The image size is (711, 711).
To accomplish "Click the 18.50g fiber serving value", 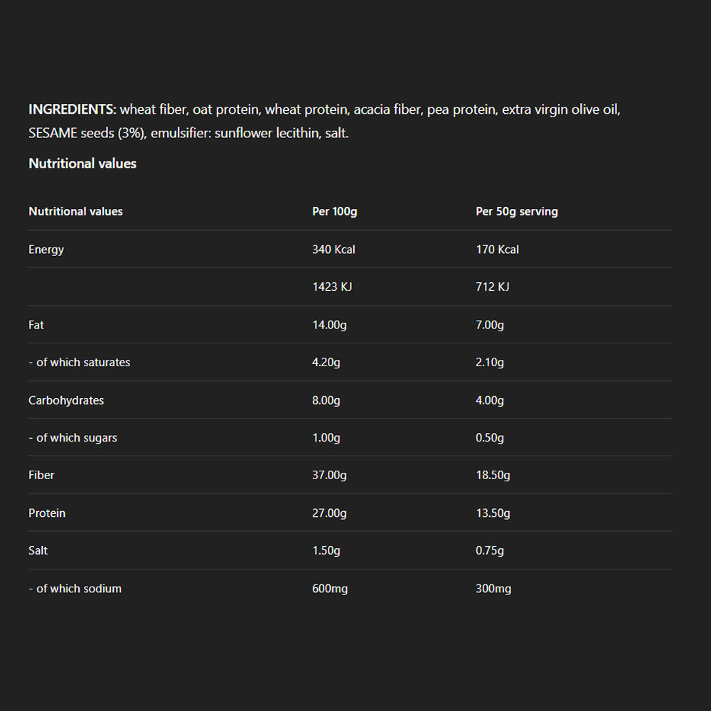I will (x=493, y=475).
